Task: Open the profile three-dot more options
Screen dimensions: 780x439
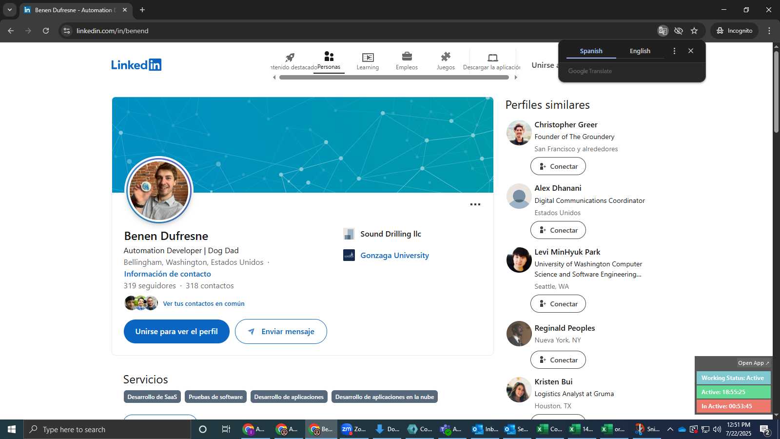Action: 475,204
